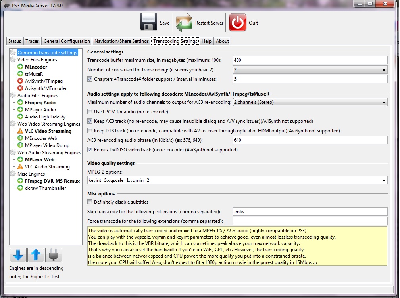400x298 pixels.
Task: Open the MPEG-2 options dropdown arrow
Action: pos(384,180)
